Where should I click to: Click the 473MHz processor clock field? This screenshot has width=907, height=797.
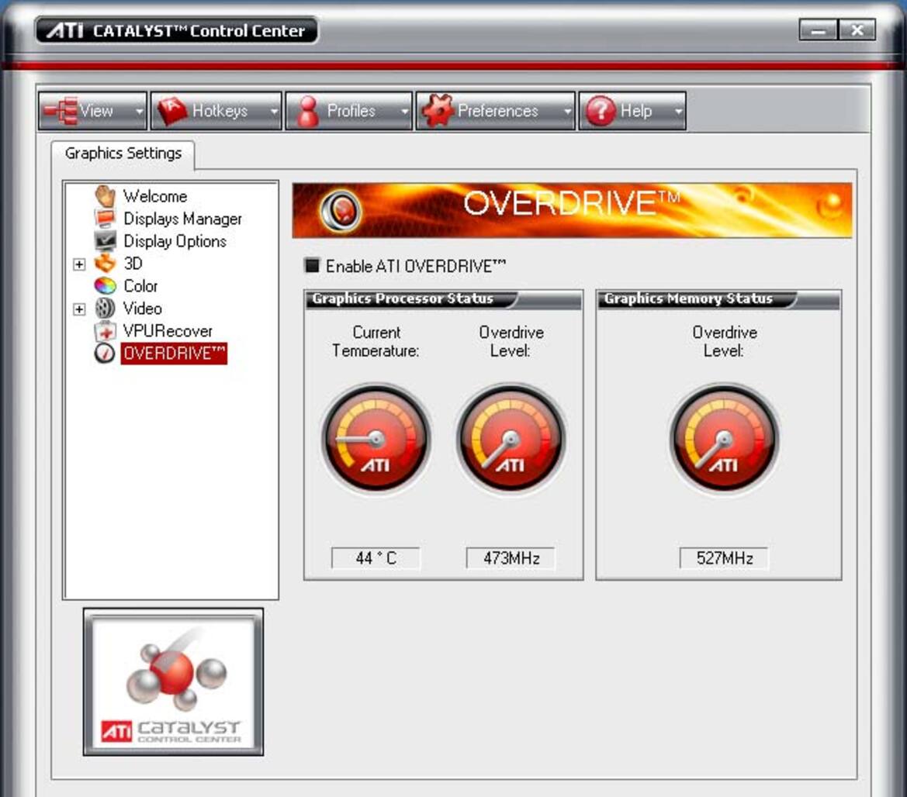point(511,557)
